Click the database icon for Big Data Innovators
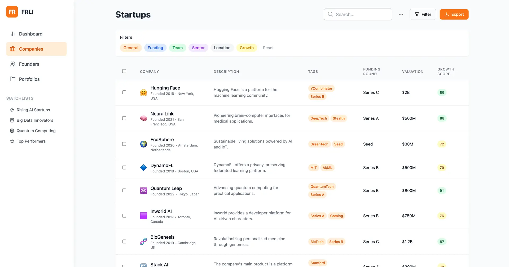Viewport: 509px width, 267px height. (x=12, y=120)
